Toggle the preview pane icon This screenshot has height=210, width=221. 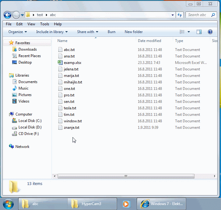tap(199, 32)
